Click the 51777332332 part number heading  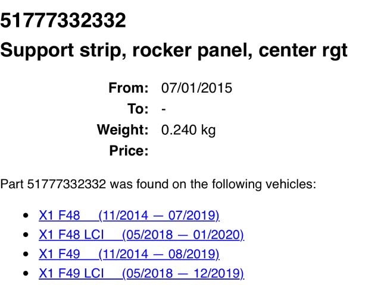coord(63,21)
